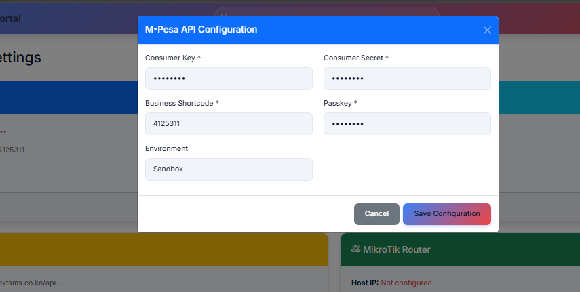
Task: Click the MikroTik Router icon in background
Action: point(355,249)
